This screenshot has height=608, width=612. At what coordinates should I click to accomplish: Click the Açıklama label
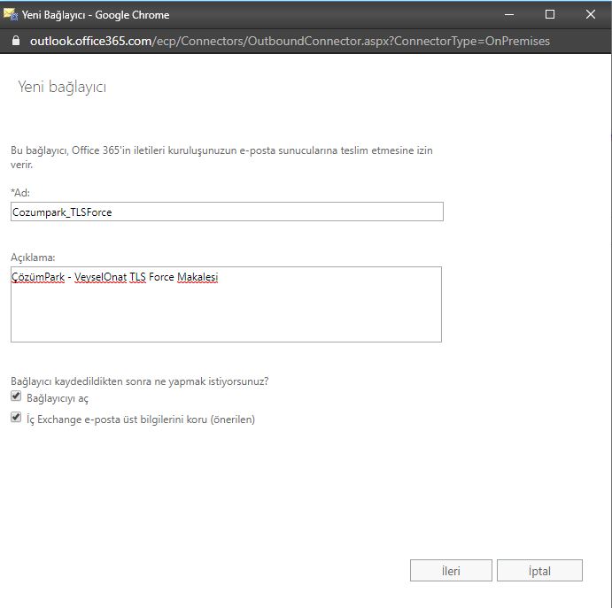[33, 258]
